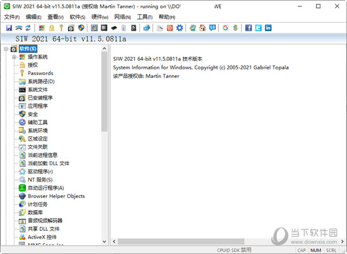
Task: Click the key Passwords toolbar icon
Action: 61,28
